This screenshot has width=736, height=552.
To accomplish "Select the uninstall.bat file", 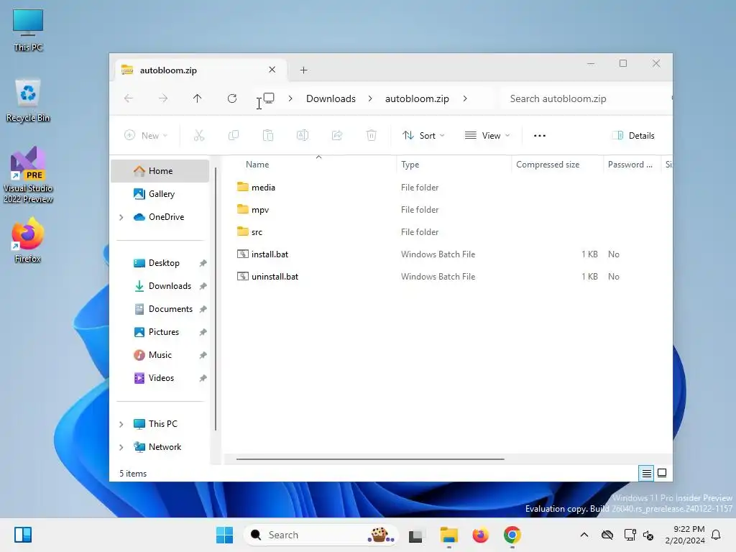I will [267, 277].
